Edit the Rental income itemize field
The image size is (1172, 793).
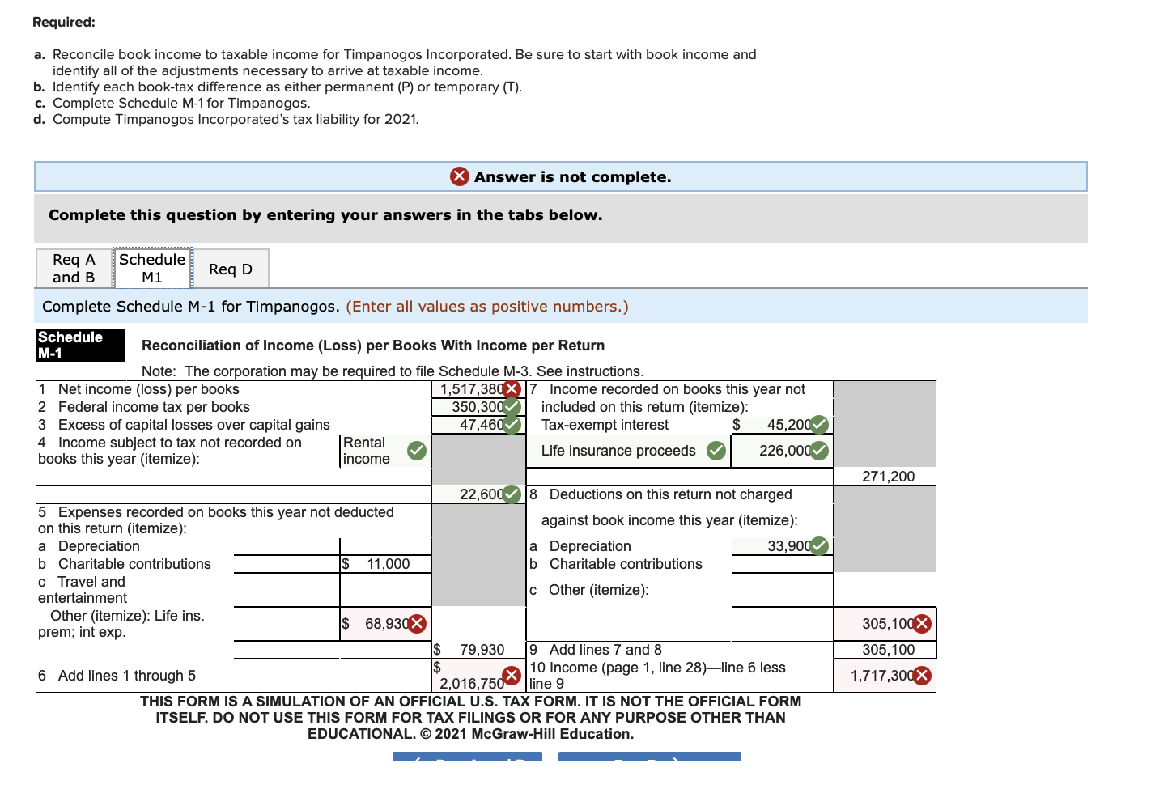pyautogui.click(x=385, y=451)
